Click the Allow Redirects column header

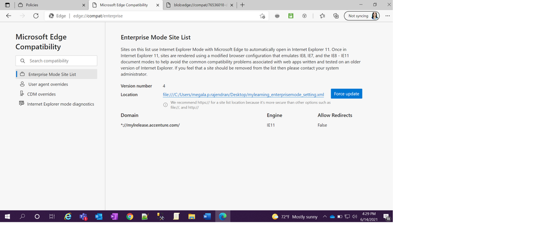tap(335, 115)
